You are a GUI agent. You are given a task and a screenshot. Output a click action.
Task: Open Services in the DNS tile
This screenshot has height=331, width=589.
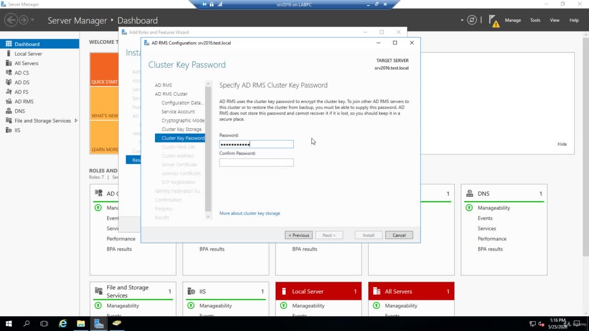(x=487, y=228)
